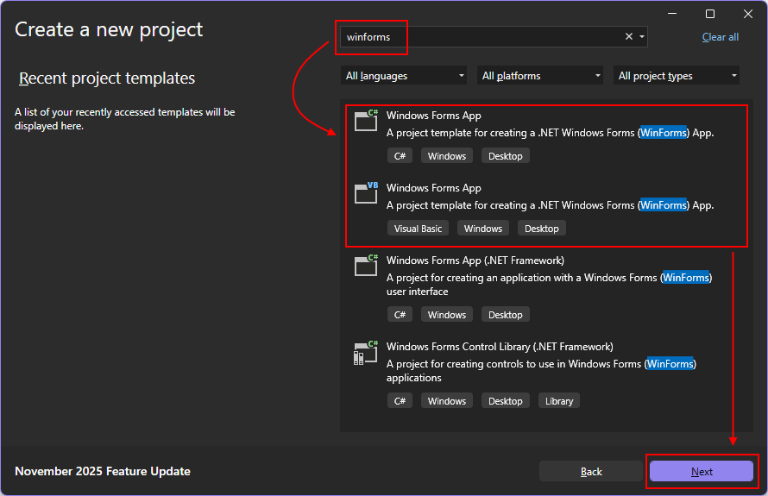Expand the All project types dropdown
The height and width of the screenshot is (496, 768).
tap(677, 76)
